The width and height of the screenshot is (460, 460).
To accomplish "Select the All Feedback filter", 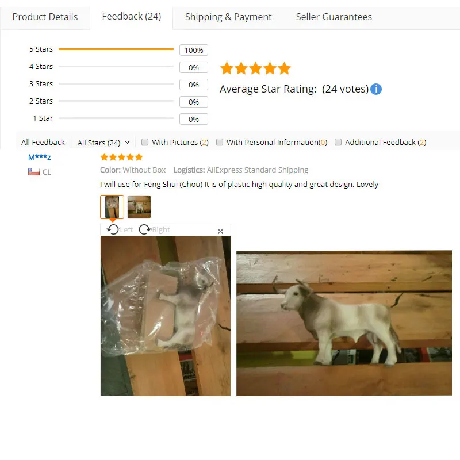I will [x=43, y=142].
